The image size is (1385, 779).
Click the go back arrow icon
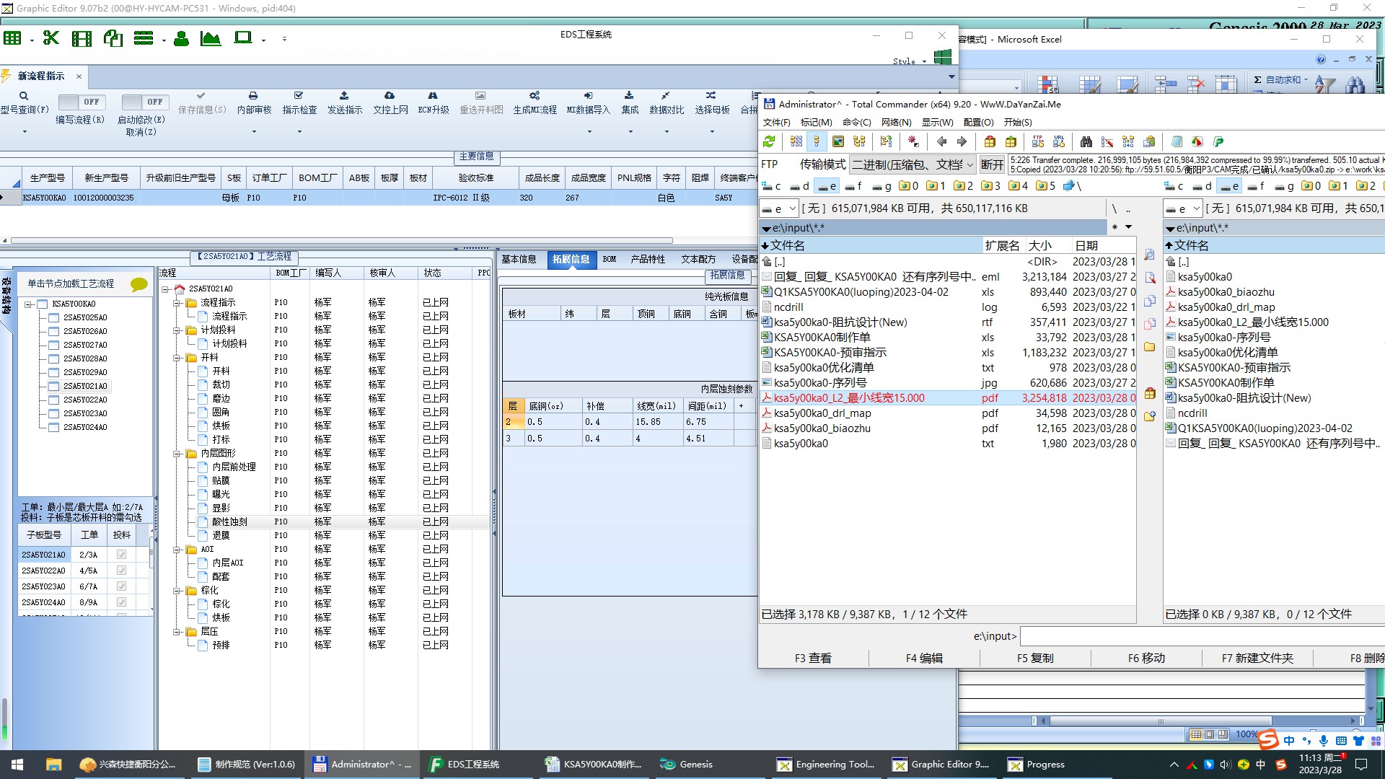(941, 141)
